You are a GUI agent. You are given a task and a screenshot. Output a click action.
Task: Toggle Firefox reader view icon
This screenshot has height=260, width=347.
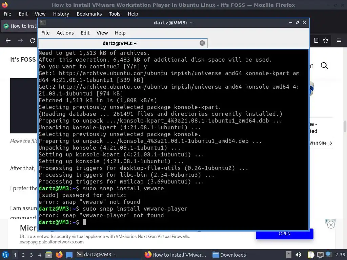tap(316, 40)
